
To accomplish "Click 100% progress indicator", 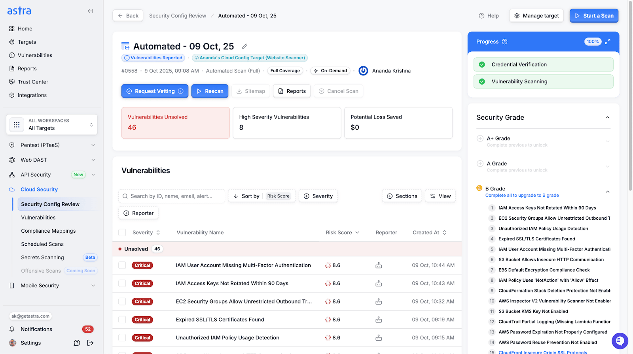I will (593, 41).
